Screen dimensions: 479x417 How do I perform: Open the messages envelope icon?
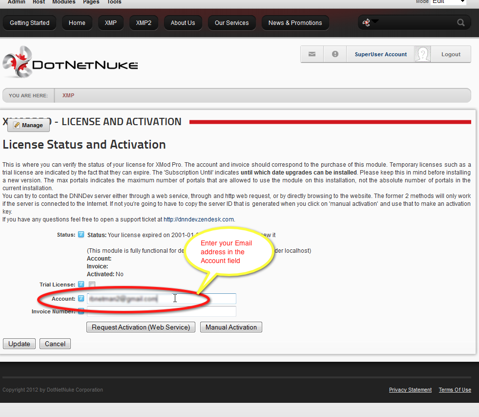click(312, 54)
